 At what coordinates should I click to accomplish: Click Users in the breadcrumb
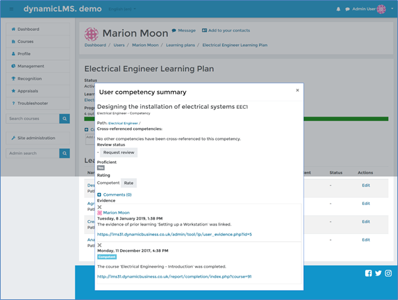pyautogui.click(x=119, y=45)
